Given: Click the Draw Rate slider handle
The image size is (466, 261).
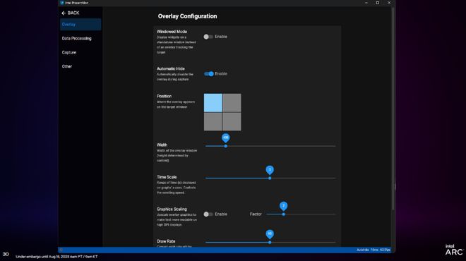Looking at the screenshot, I should click(270, 242).
